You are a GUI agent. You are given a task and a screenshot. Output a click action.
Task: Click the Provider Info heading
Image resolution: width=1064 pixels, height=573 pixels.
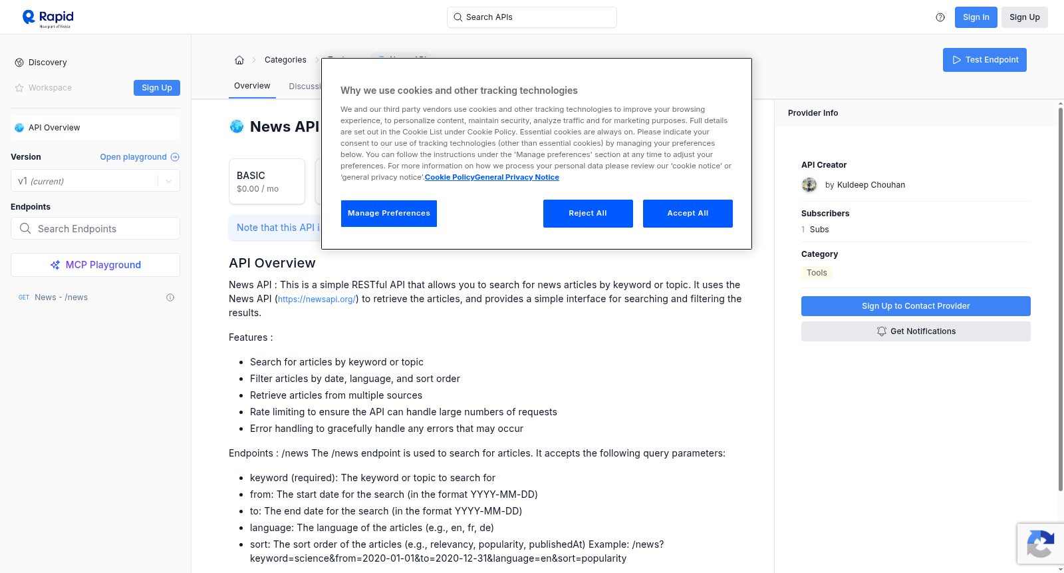813,113
